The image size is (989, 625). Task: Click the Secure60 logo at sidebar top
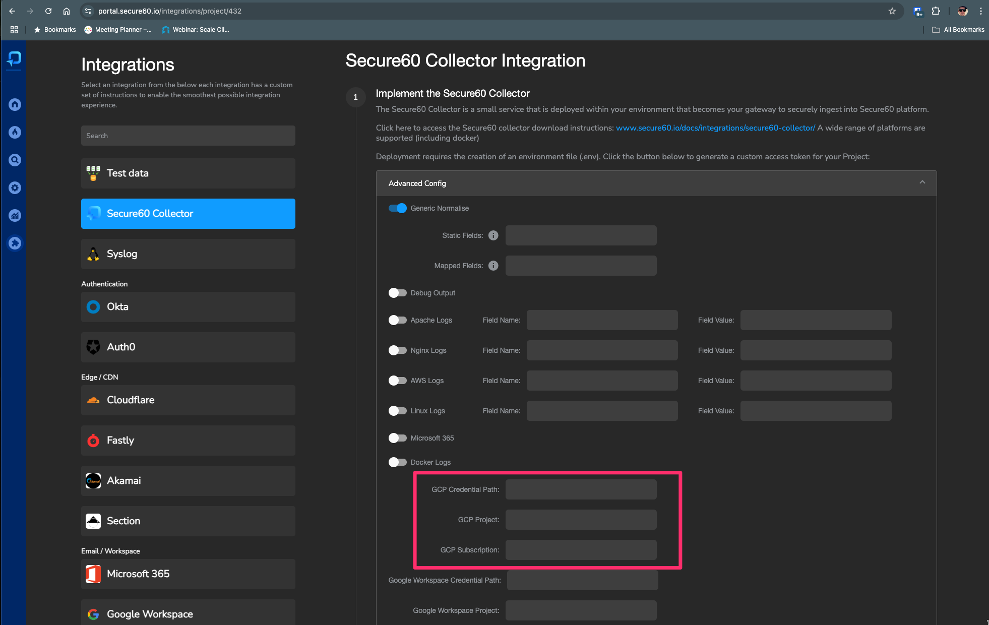pos(14,59)
